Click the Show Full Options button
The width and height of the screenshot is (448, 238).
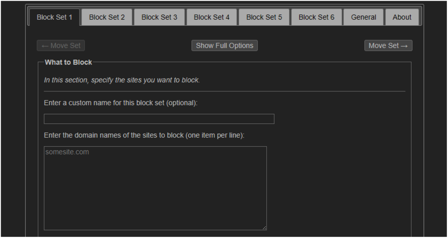click(224, 45)
